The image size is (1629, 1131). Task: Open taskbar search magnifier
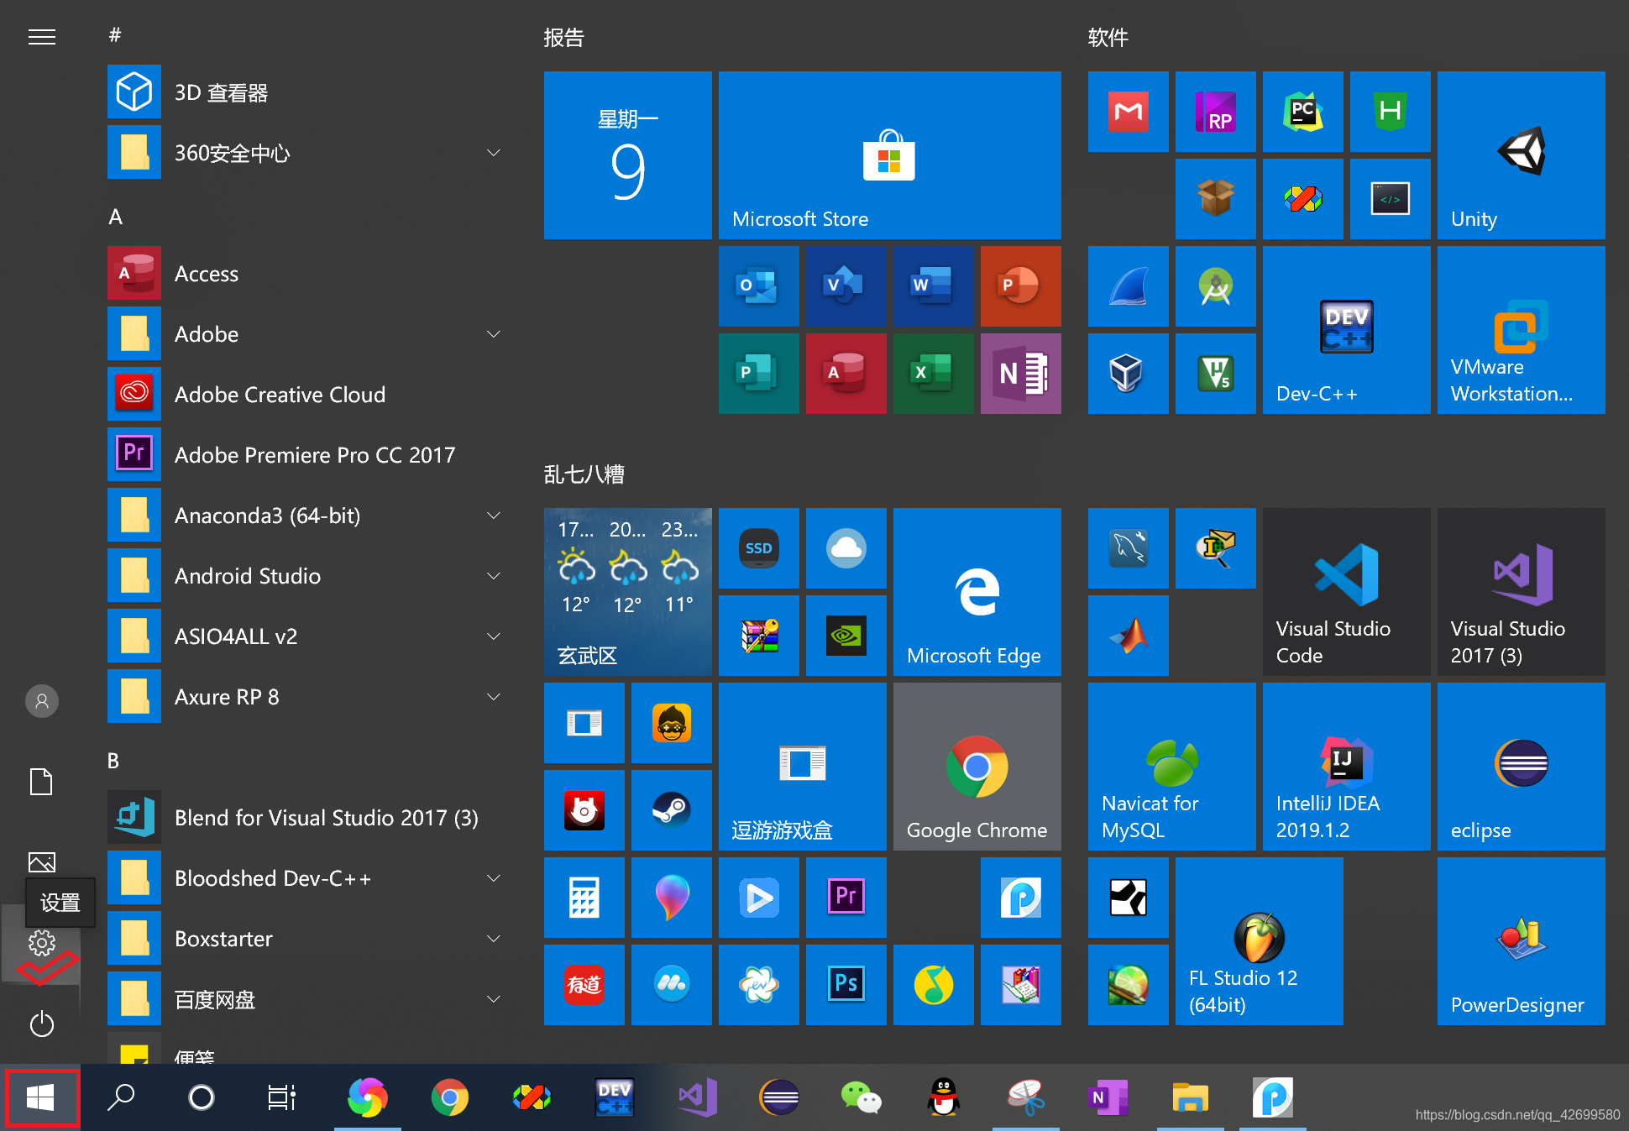[121, 1097]
